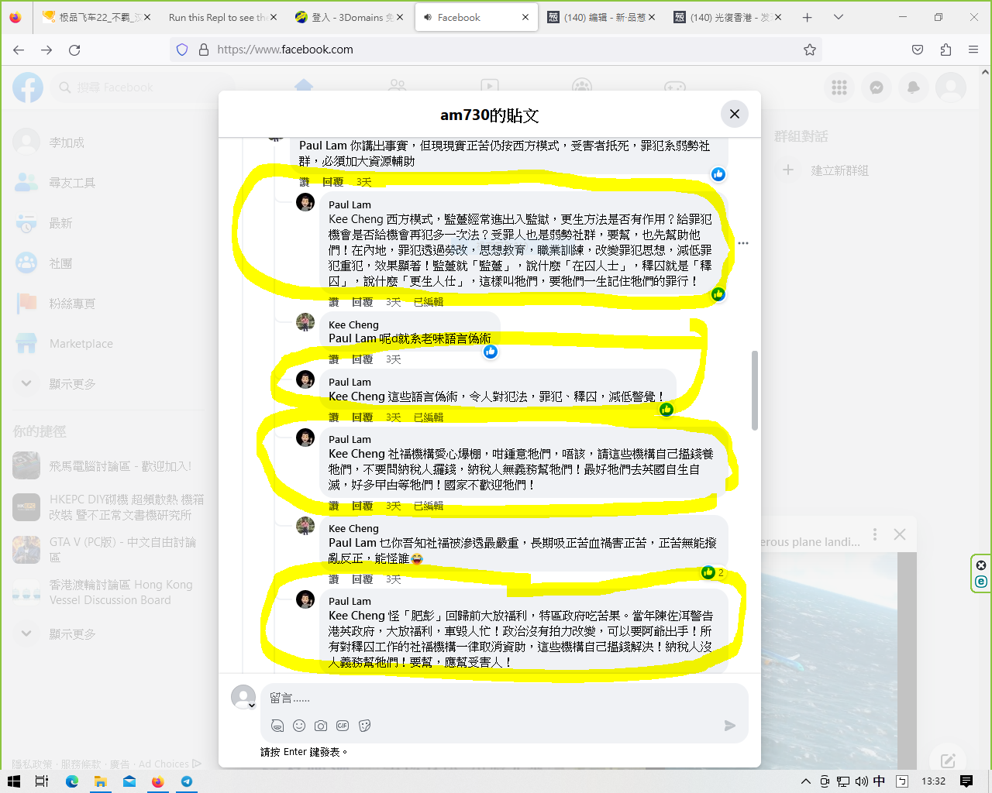Open Gaming tab in top navigation
The width and height of the screenshot is (992, 793).
coord(674,87)
